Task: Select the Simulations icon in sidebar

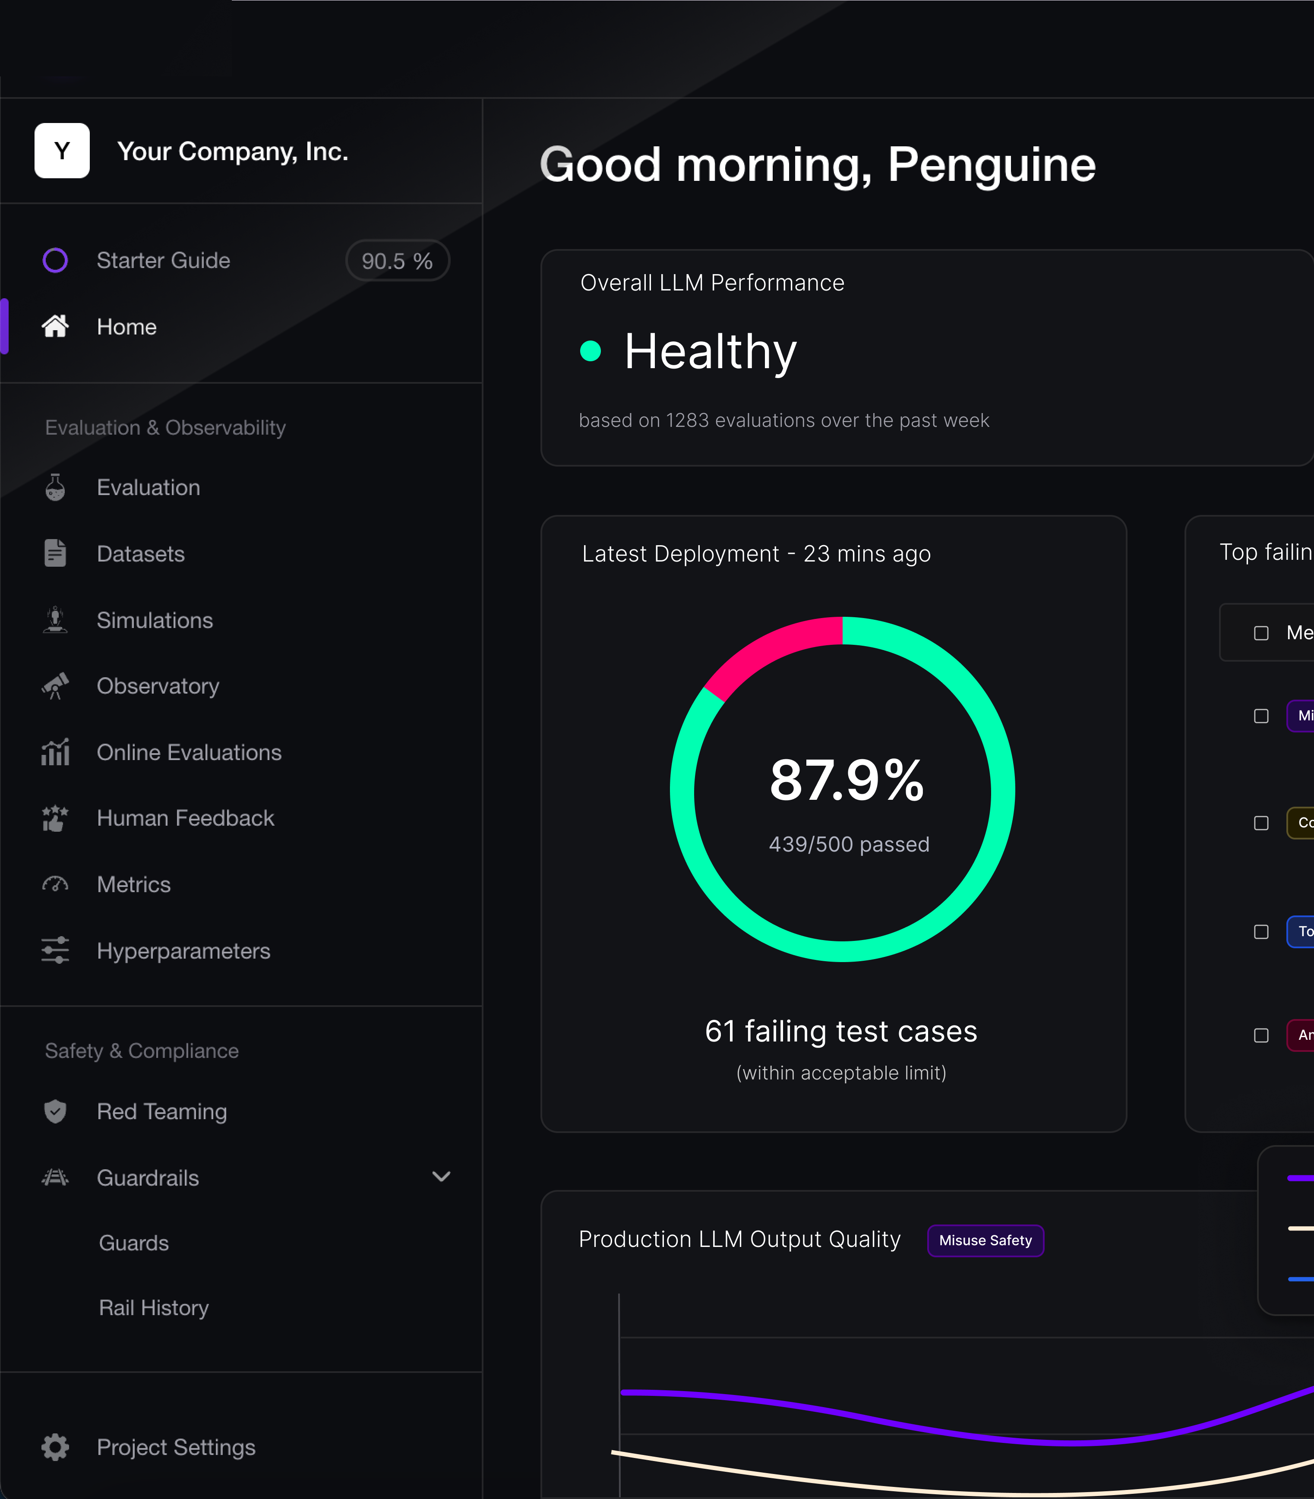Action: coord(55,620)
